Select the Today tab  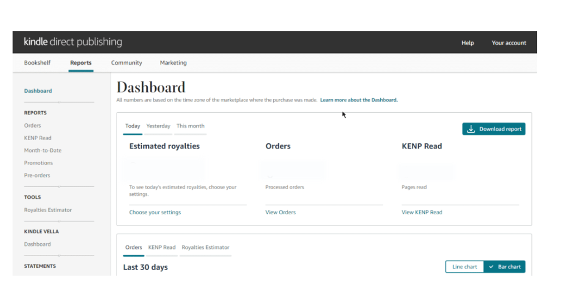133,126
